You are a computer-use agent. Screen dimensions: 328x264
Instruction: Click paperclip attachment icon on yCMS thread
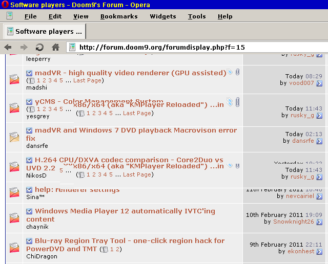(x=237, y=102)
